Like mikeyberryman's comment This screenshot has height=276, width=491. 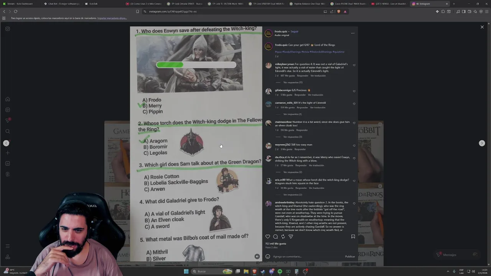pos(354,65)
